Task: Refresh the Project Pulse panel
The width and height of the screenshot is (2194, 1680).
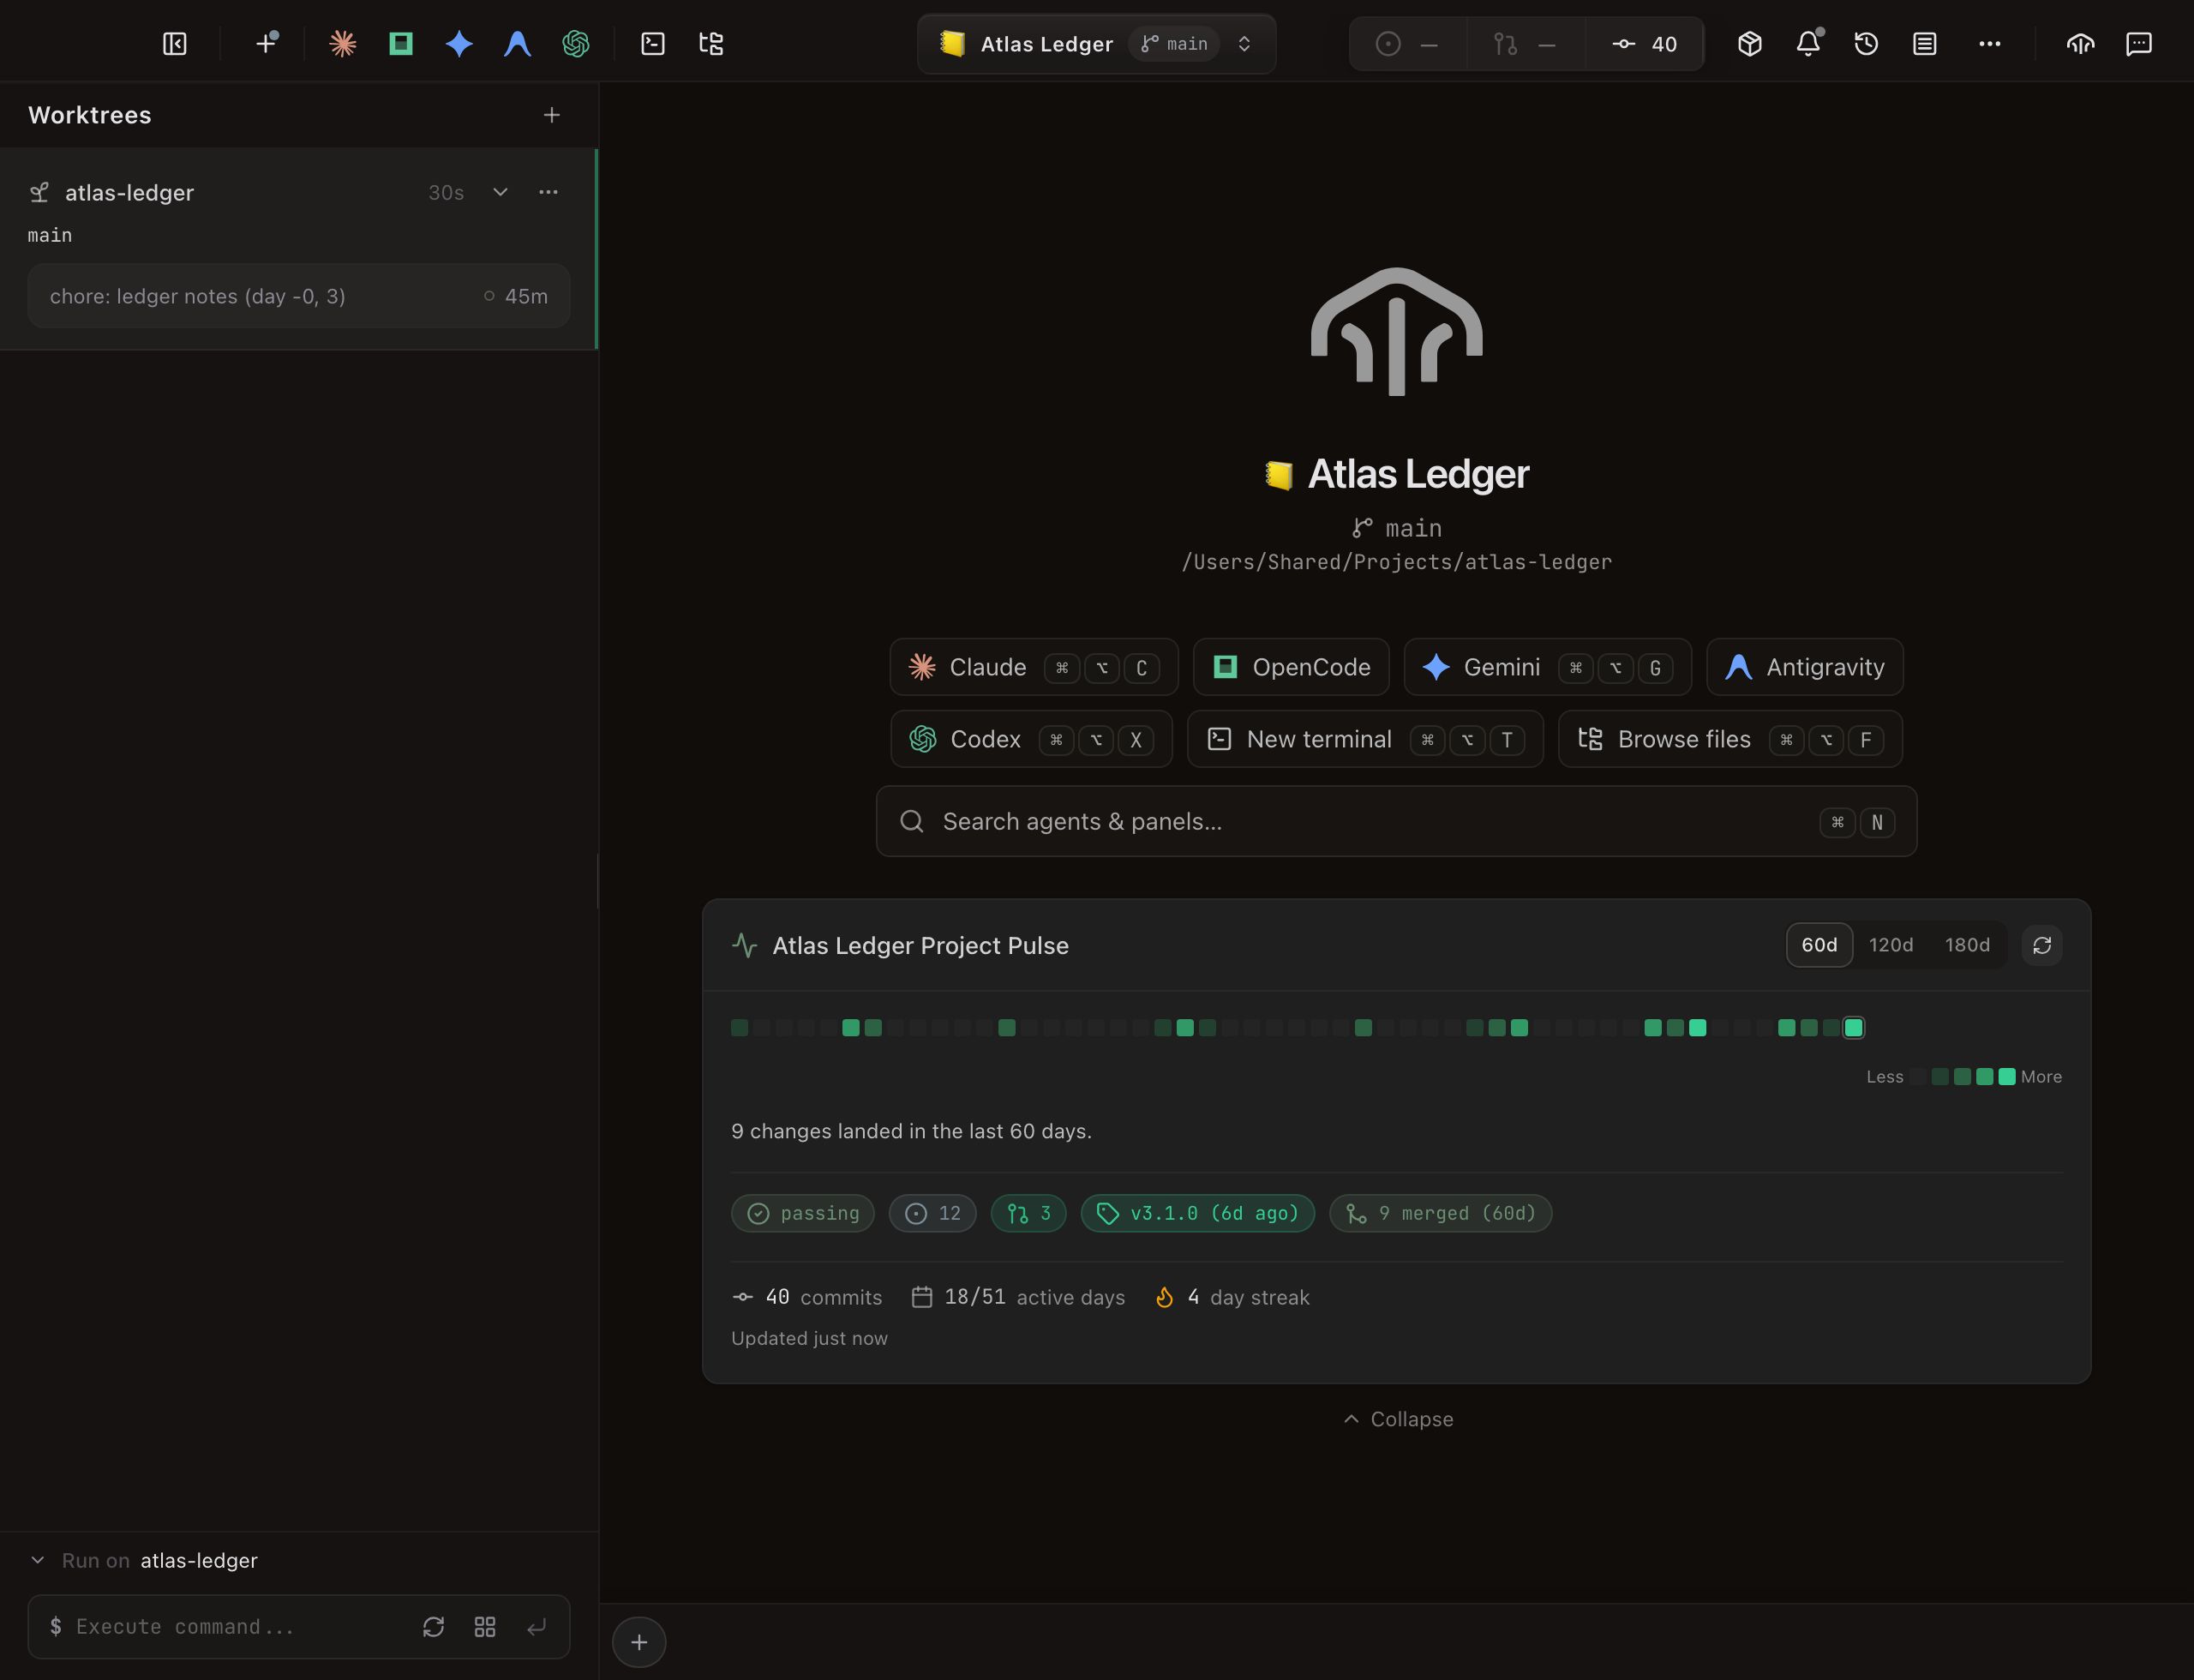Action: tap(2042, 945)
